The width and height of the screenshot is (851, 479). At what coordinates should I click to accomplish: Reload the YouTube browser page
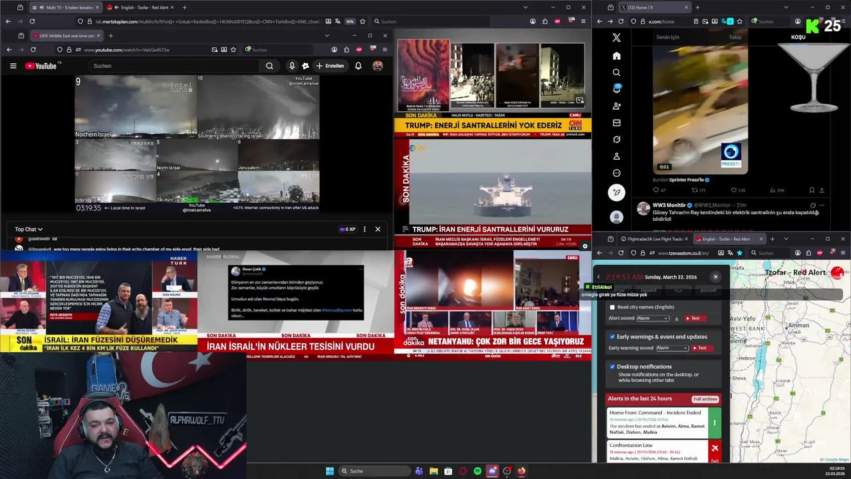point(33,50)
